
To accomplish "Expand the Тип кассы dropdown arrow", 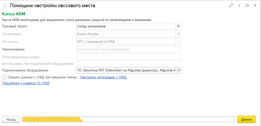I will coord(178,41).
